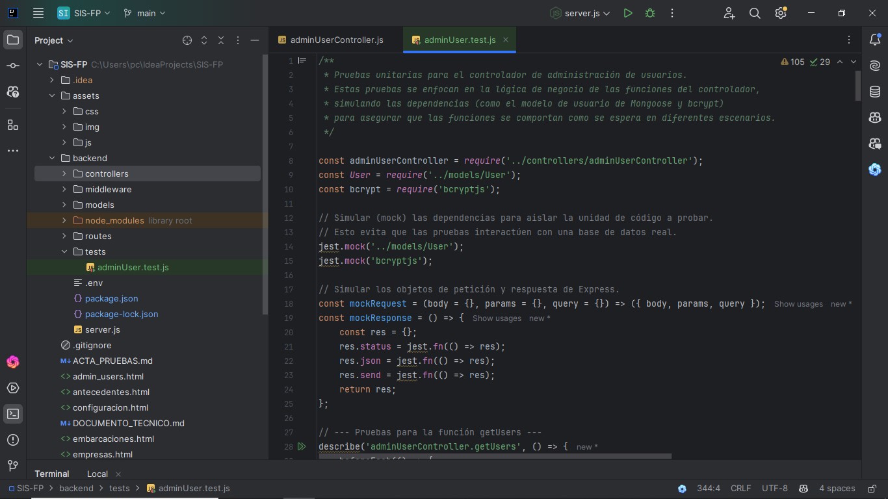Open the Commit tool window
Image resolution: width=888 pixels, height=499 pixels.
[x=13, y=66]
